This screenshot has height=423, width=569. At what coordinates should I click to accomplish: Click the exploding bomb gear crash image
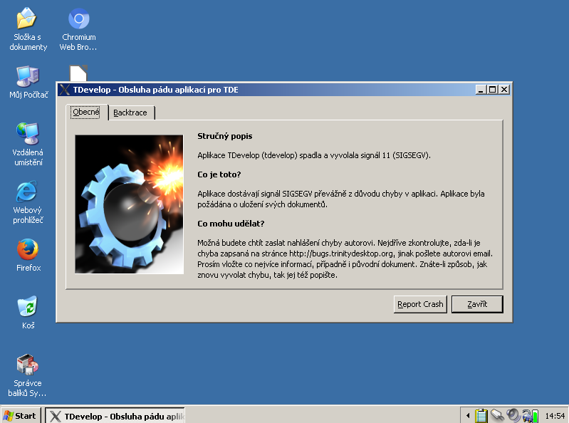[129, 204]
